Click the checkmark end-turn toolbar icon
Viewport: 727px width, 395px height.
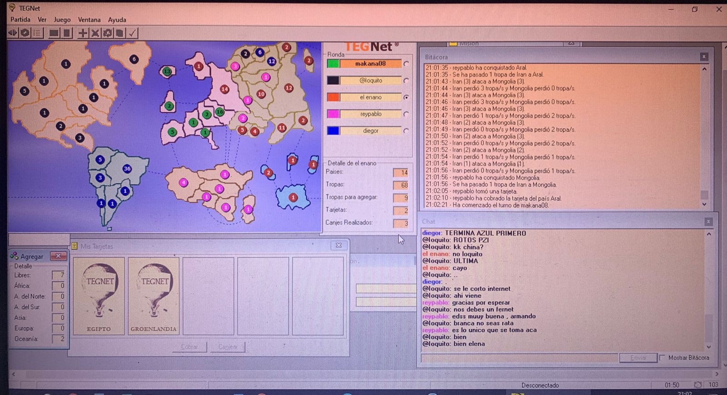[x=132, y=33]
